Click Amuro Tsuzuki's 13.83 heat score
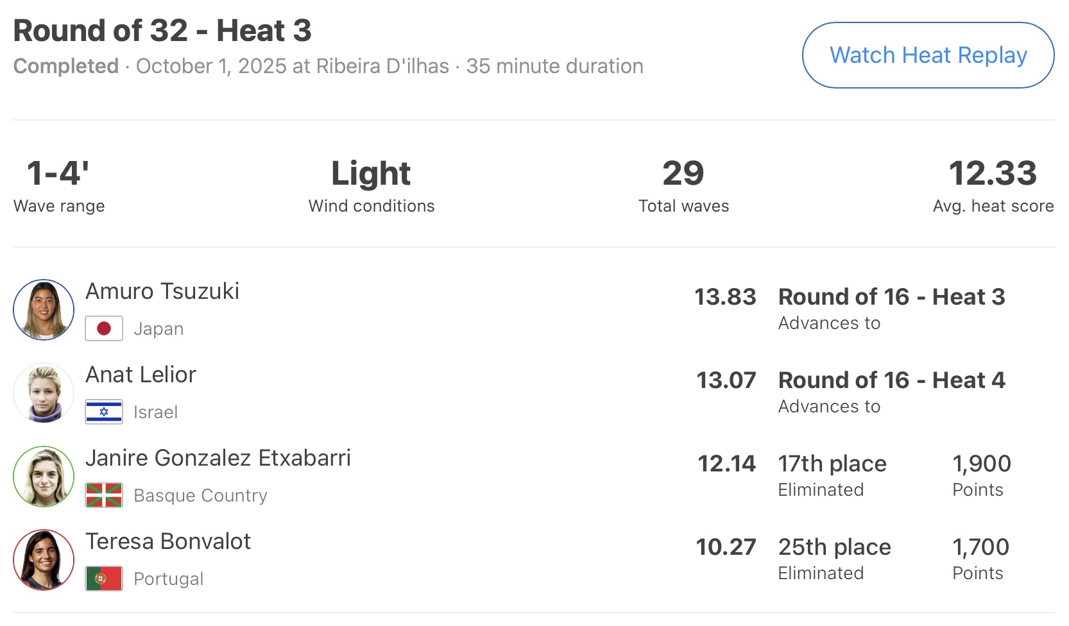Screen dimensions: 1069x626 [725, 297]
